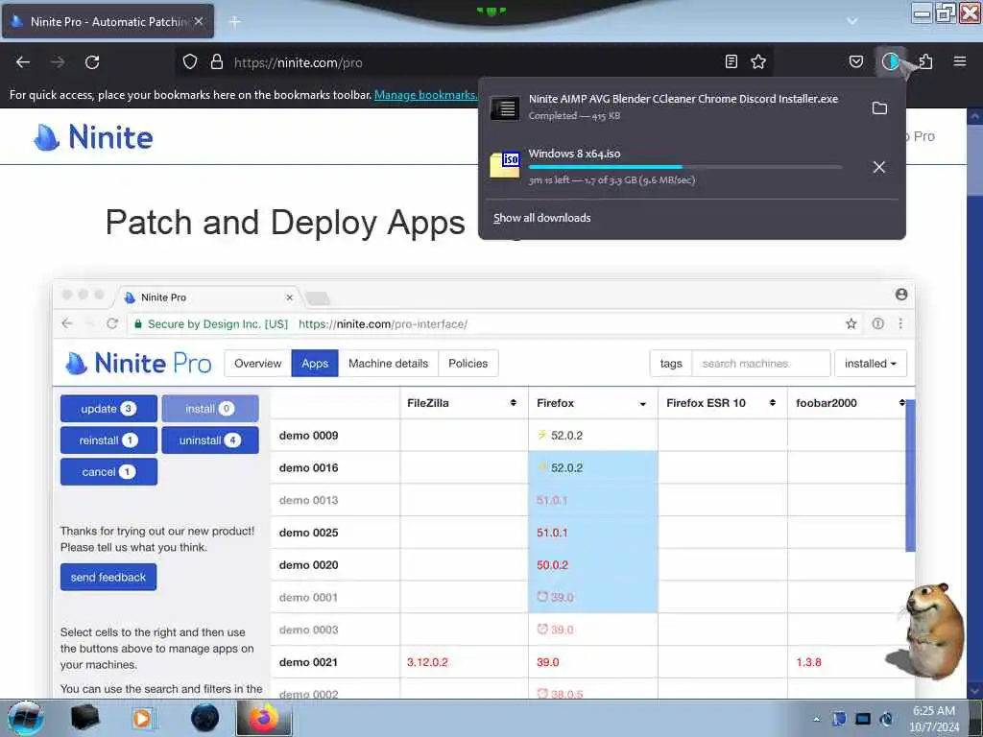Open tracking protection shield icon
Viewport: 983px width, 737px height.
tap(190, 61)
